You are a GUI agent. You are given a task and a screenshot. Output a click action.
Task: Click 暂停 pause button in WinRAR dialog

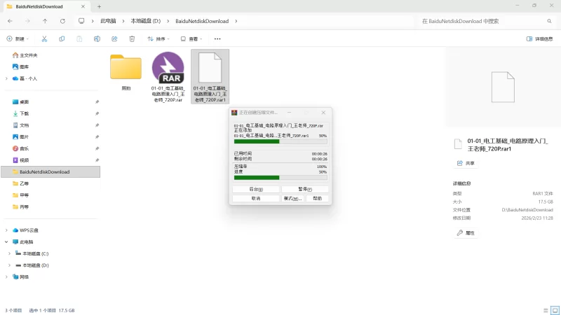pos(305,189)
